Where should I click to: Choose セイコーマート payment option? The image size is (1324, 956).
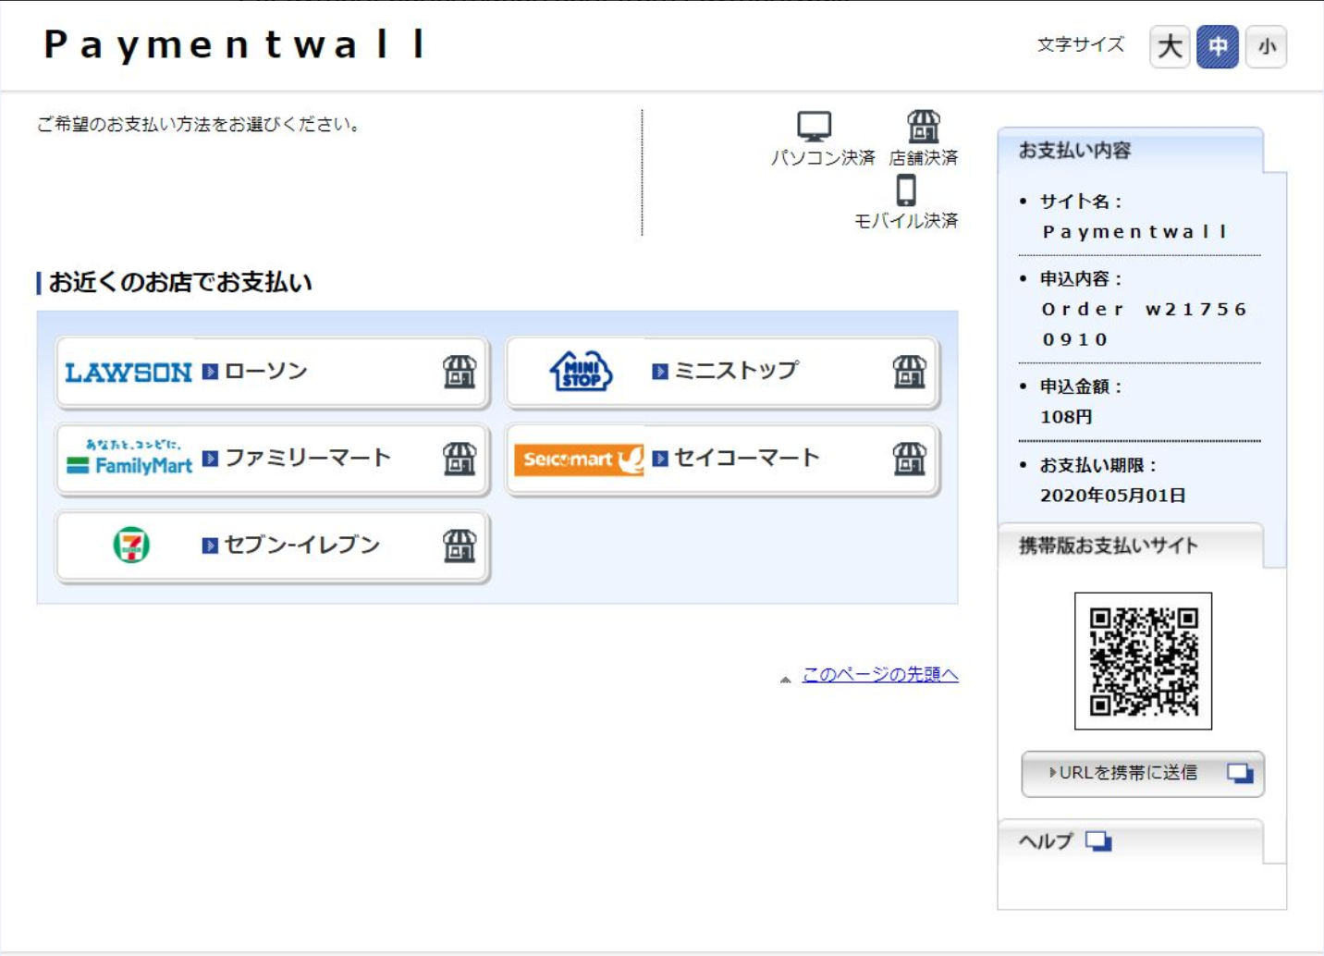(722, 460)
